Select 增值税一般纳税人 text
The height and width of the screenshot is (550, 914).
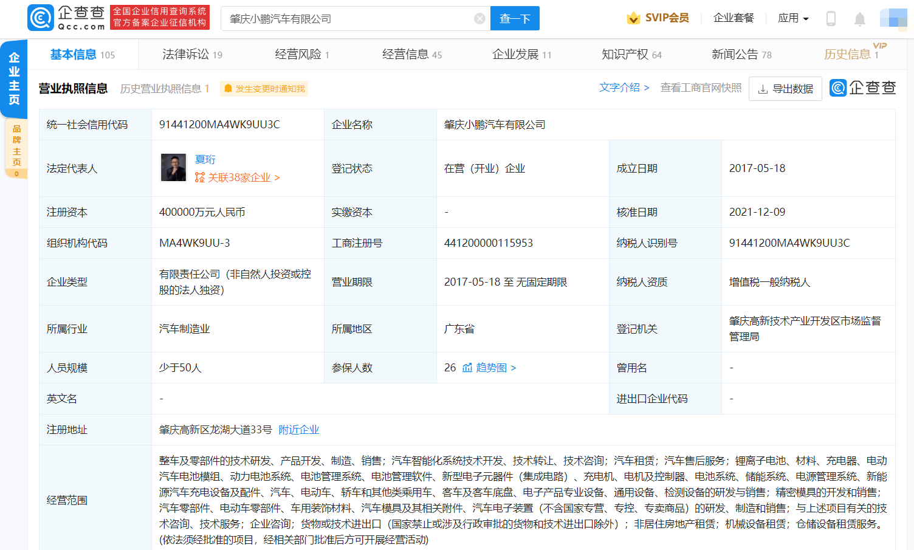pyautogui.click(x=770, y=282)
